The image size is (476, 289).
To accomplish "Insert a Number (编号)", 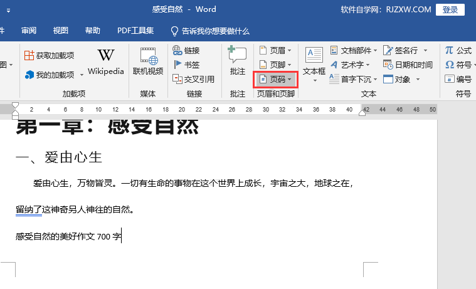I will (x=458, y=79).
